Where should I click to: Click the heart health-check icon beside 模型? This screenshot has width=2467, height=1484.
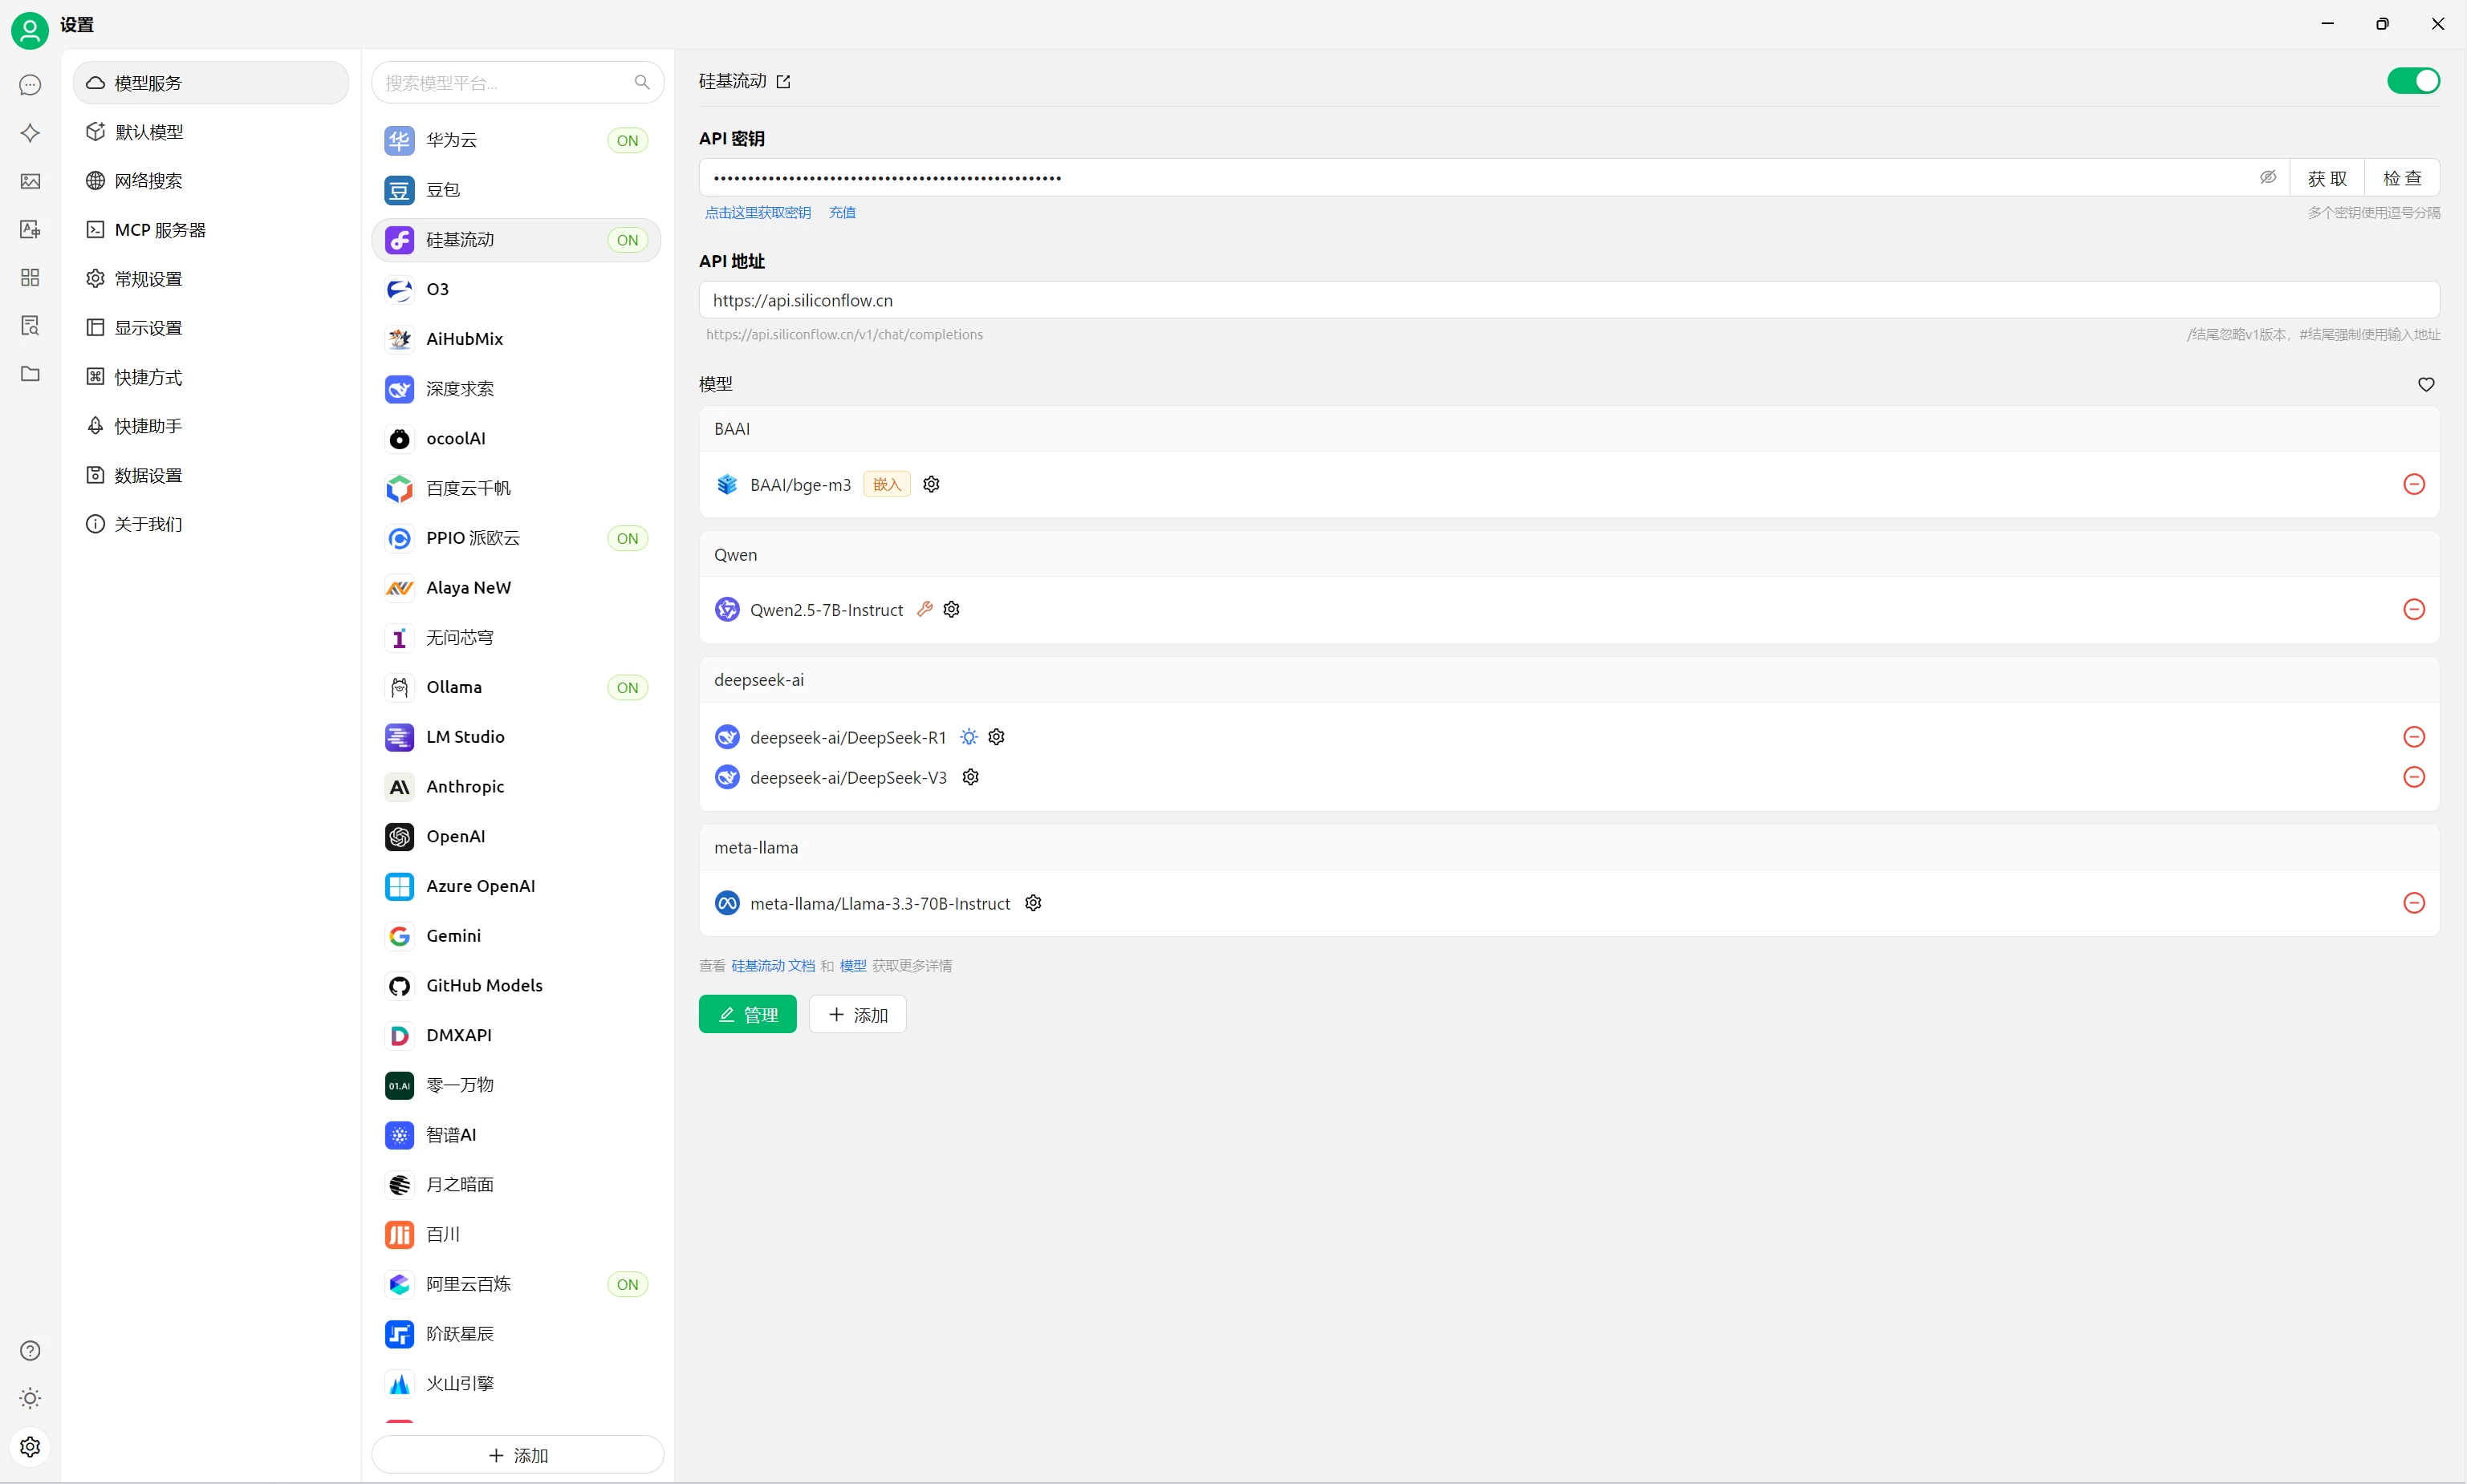(2426, 384)
